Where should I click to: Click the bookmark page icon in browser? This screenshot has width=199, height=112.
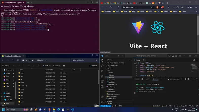tap(118, 7)
